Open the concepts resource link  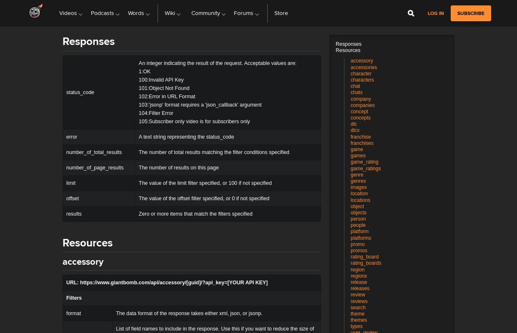361,118
